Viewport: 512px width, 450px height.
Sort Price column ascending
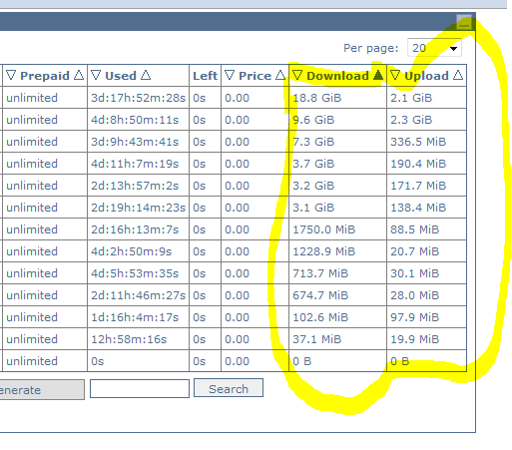coord(280,75)
